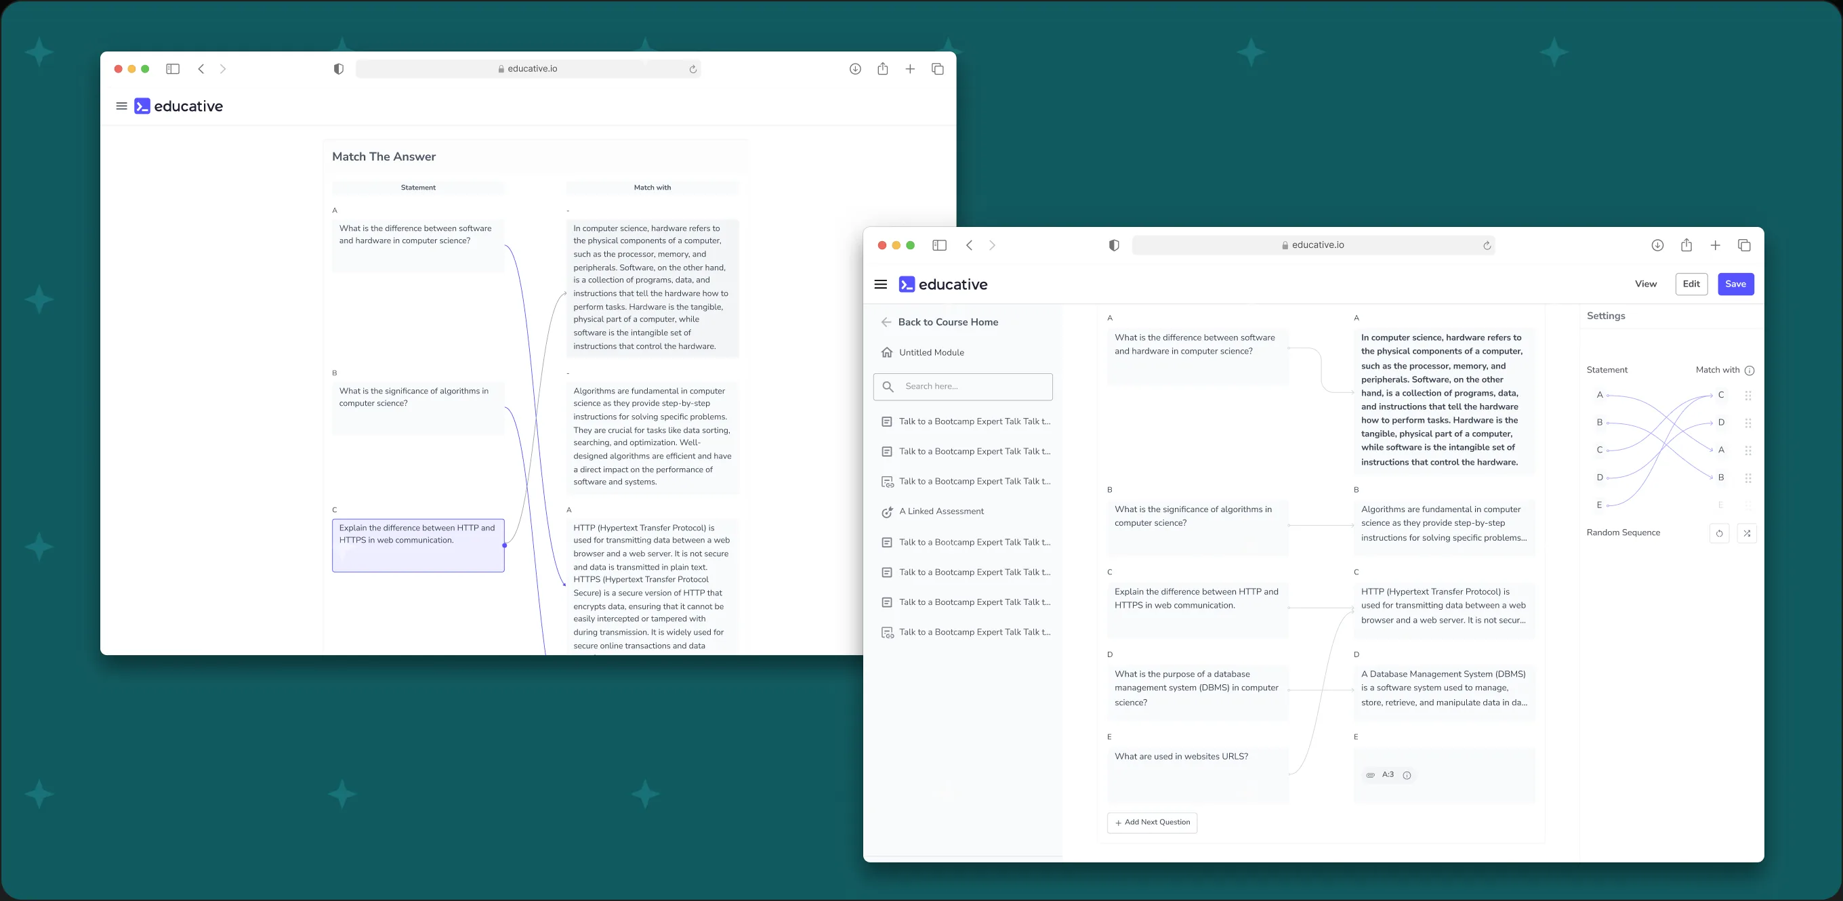Image resolution: width=1843 pixels, height=901 pixels.
Task: Go Back to Course Home
Action: [x=939, y=322]
